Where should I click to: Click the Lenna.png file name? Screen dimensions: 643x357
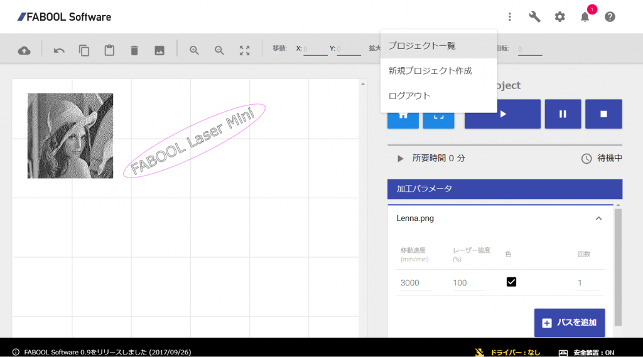(415, 218)
